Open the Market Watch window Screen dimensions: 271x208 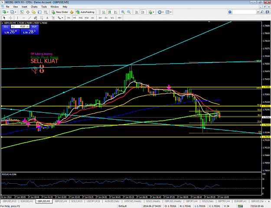22,12
